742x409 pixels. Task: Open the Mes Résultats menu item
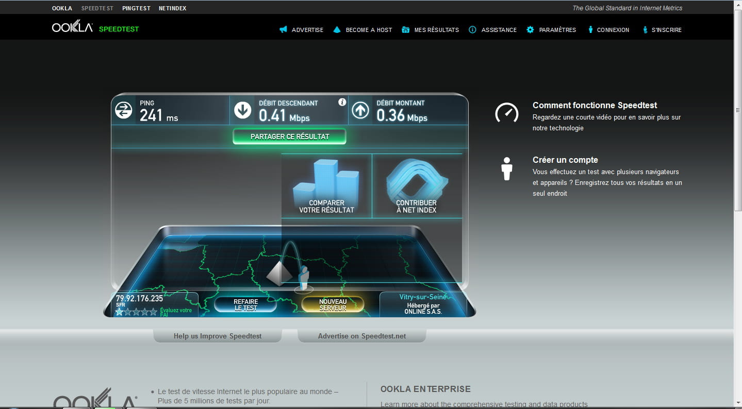click(430, 30)
